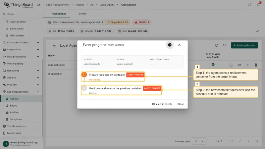Viewport: 265px width, 149px height.
Task: Expand Integrations menu
Action: click(21, 49)
